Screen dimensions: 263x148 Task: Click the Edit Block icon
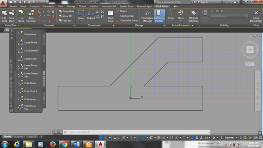5,16
